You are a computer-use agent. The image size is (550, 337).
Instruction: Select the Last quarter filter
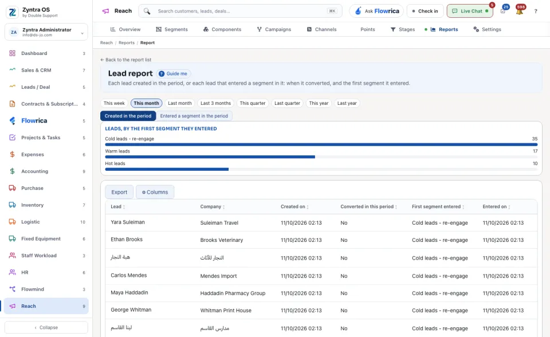point(287,103)
